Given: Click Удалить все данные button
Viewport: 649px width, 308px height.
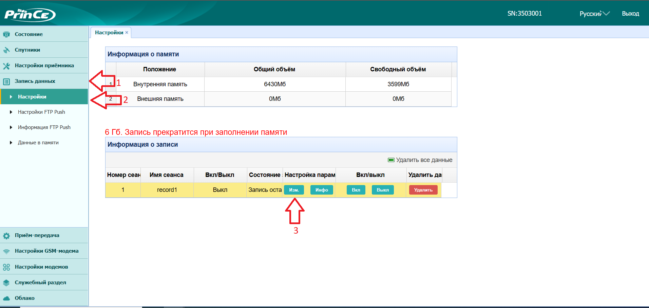Looking at the screenshot, I should point(420,160).
